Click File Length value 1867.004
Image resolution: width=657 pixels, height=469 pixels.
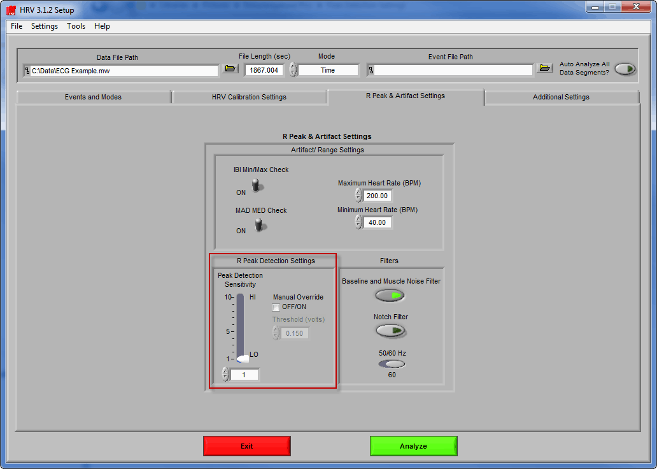click(x=264, y=70)
